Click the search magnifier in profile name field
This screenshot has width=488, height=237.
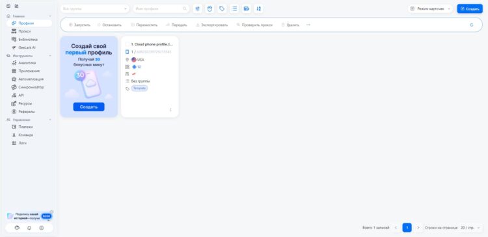click(x=185, y=8)
